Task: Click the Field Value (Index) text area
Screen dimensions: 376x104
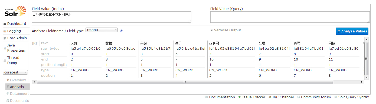Action: click(x=112, y=17)
